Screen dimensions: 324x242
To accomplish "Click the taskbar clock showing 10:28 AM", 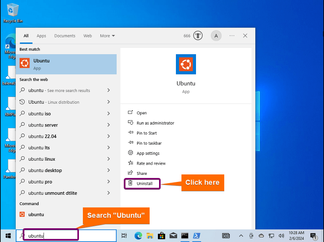I will [x=296, y=235].
